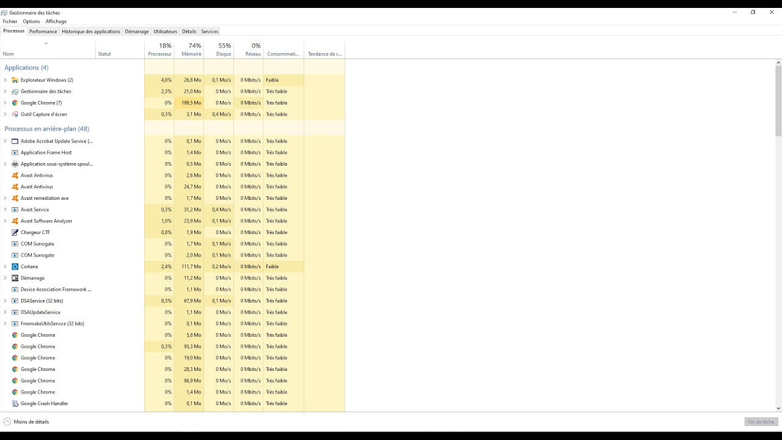Expand the Avast remediation exe row
The height and width of the screenshot is (440, 782).
[x=5, y=198]
